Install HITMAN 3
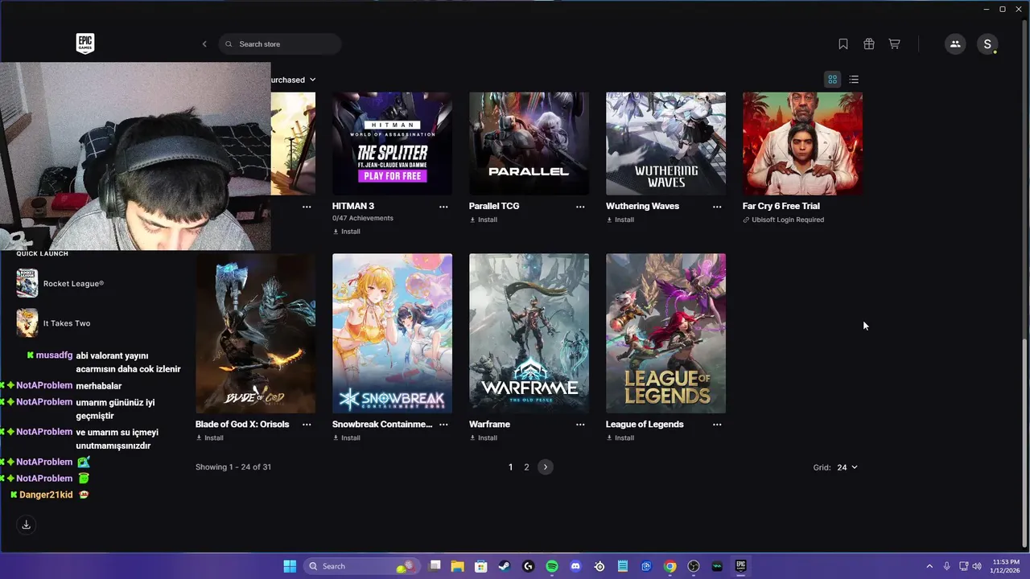1030x579 pixels. [347, 232]
